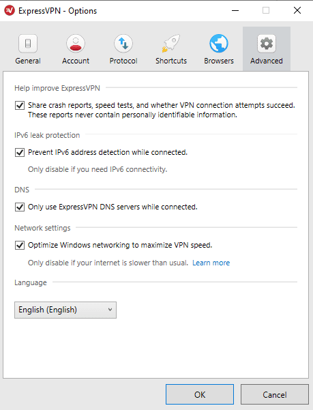Screen dimensions: 313x410
Task: Minimize the Options window
Action: tap(235, 10)
